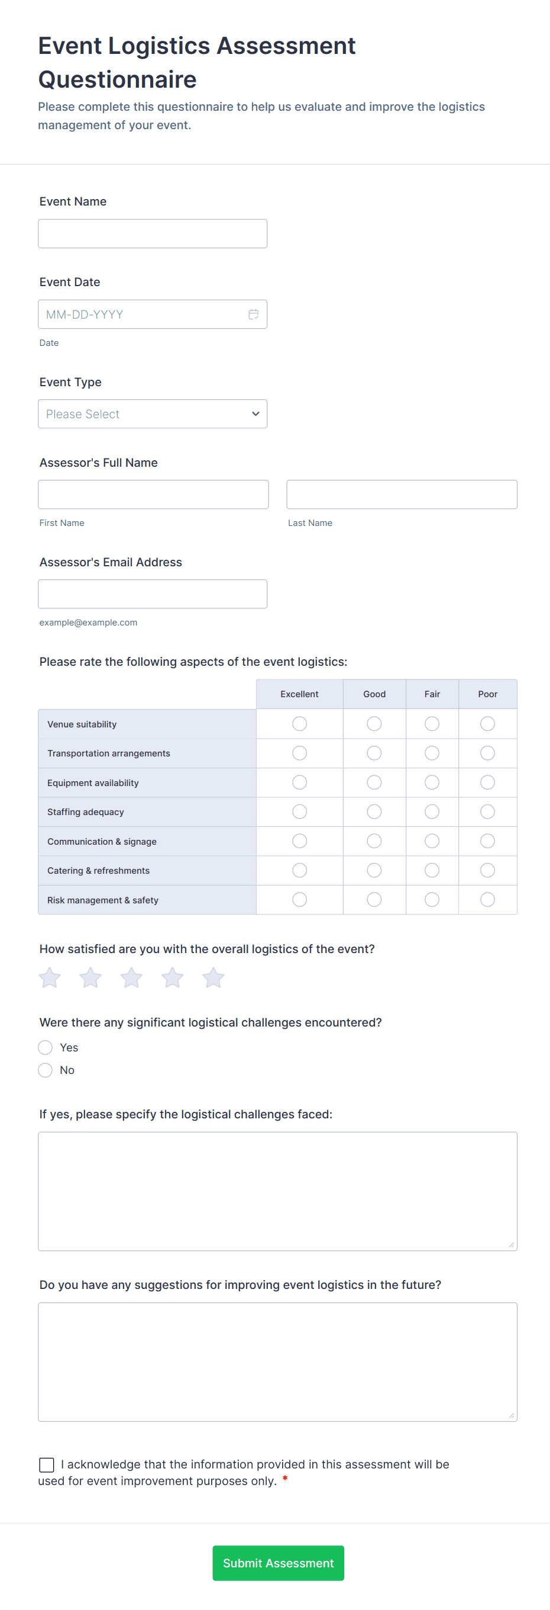Give five-star overall logistics rating
Screen dimensions: 550x1610
point(213,977)
